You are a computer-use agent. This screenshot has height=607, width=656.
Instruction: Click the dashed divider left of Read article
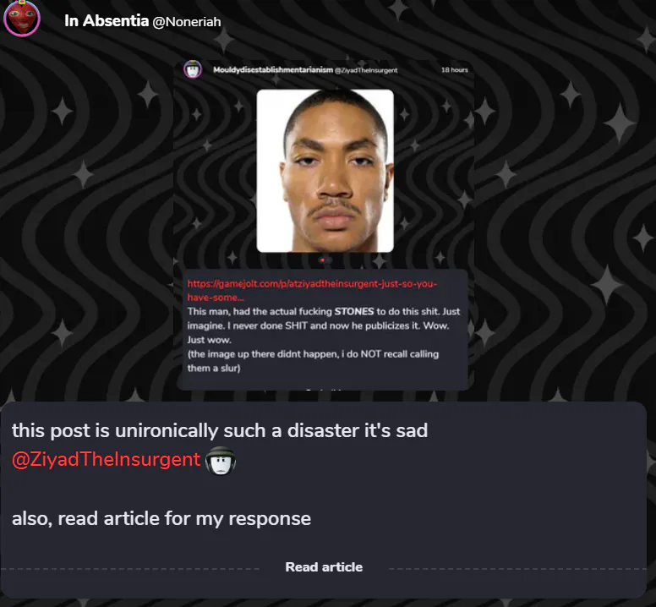(130, 569)
